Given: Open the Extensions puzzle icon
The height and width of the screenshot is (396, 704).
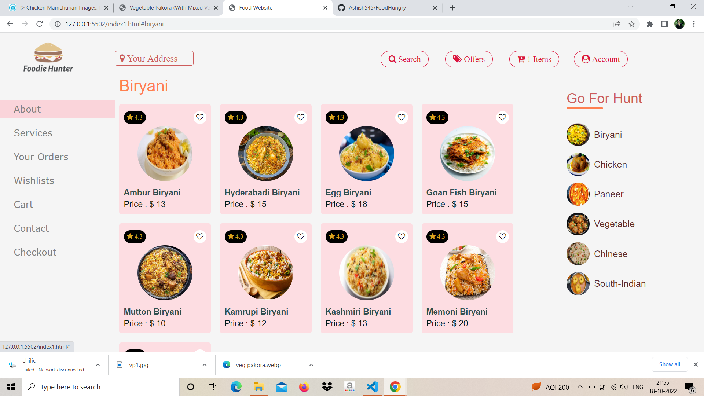Looking at the screenshot, I should click(x=650, y=24).
